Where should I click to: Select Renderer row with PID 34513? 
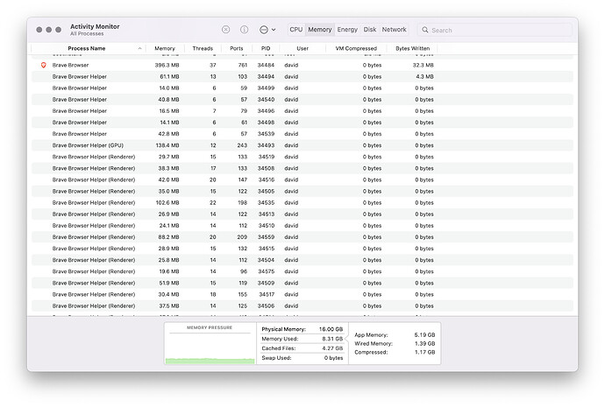click(x=302, y=214)
